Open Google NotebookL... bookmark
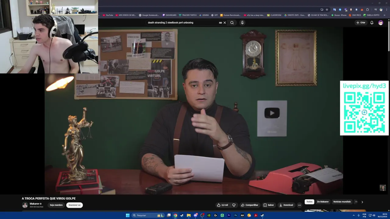Viewport: 390px width, 219px height. coord(149,15)
